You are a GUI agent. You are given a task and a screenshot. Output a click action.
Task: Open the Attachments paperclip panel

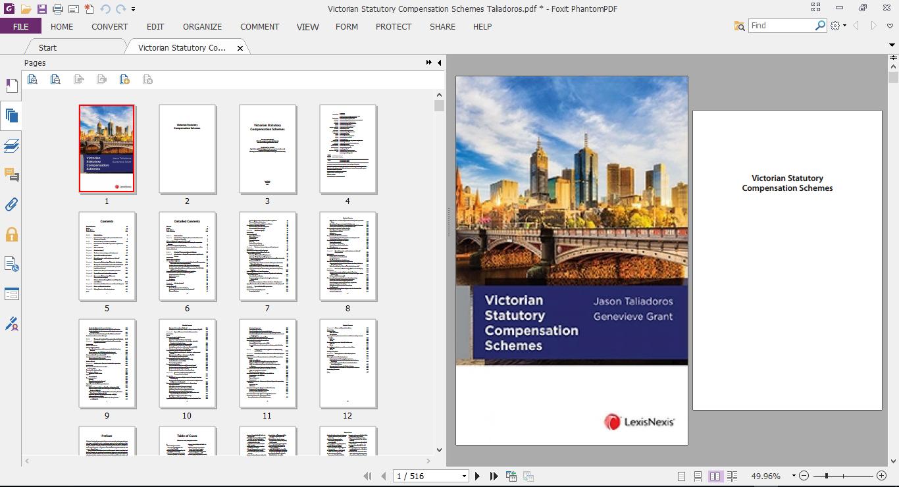point(11,205)
